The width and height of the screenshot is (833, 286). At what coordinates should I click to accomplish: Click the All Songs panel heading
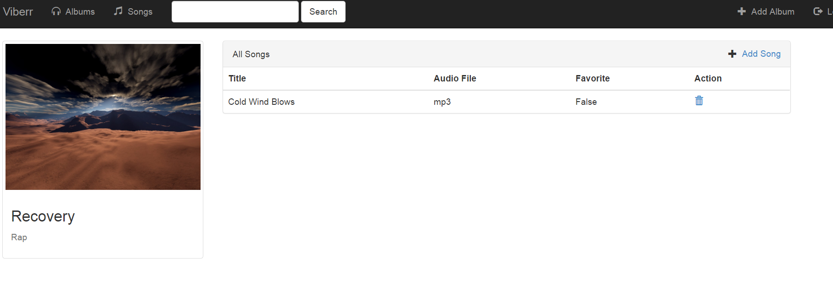click(x=251, y=54)
